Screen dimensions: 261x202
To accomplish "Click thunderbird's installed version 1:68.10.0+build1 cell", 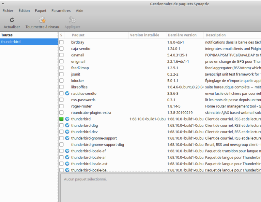I will [x=147, y=119].
